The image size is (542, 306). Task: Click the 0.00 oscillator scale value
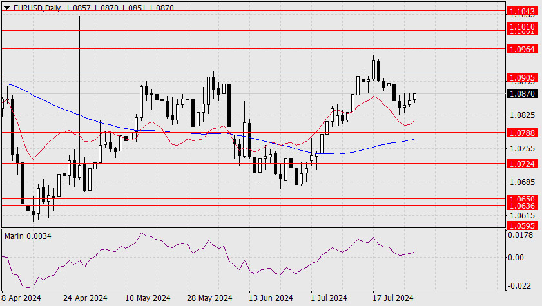(516, 257)
